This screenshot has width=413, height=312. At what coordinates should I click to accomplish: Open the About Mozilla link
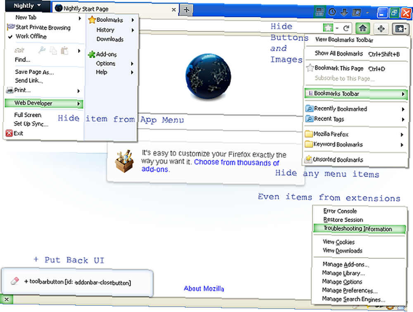click(x=204, y=289)
